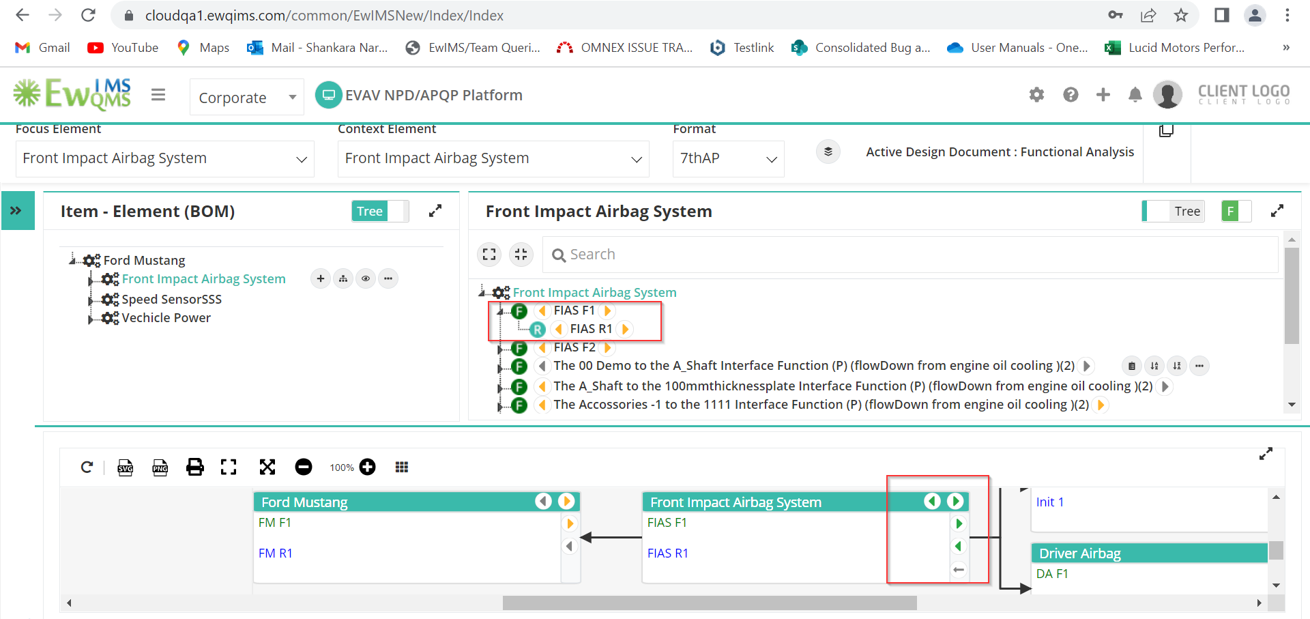Click the EwQMS logo
This screenshot has height=619, width=1310.
tap(72, 94)
